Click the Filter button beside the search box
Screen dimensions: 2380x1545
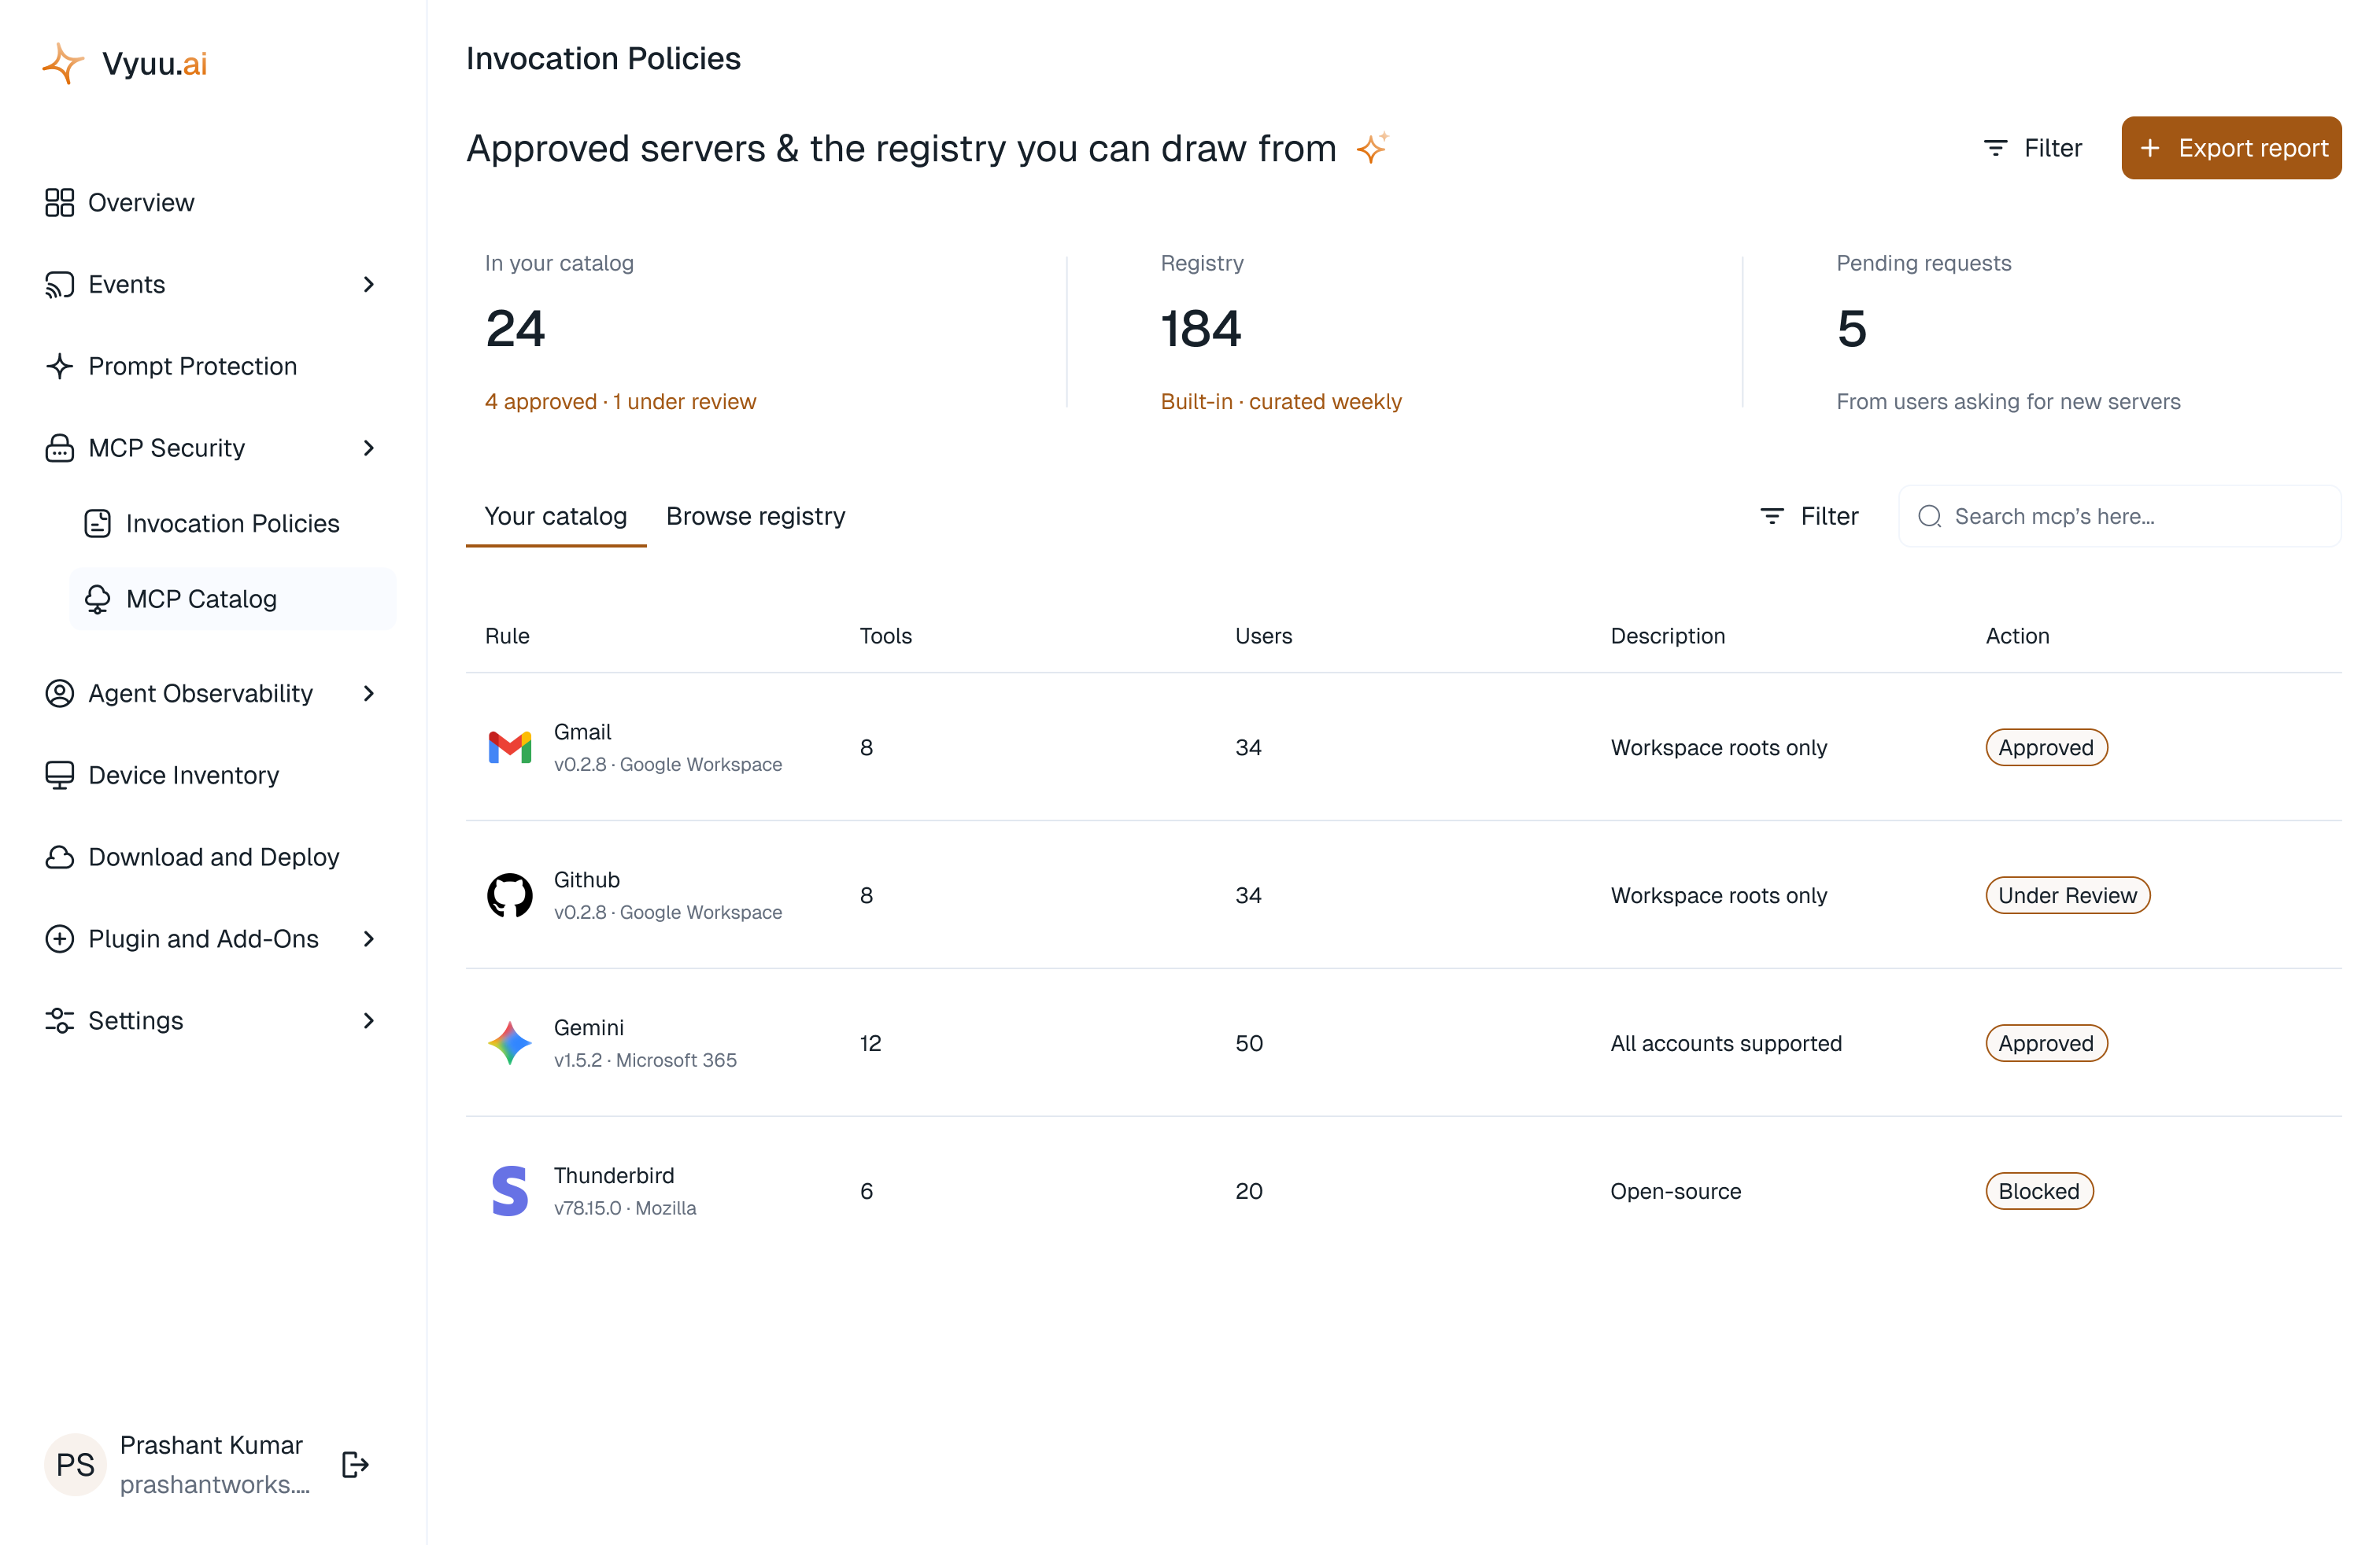point(1809,516)
